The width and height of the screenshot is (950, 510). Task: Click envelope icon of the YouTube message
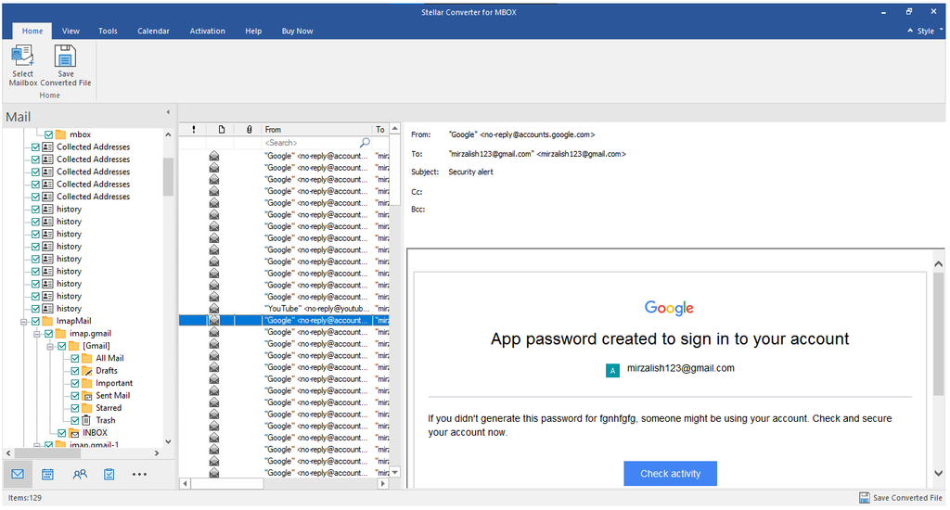(x=214, y=308)
